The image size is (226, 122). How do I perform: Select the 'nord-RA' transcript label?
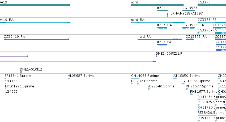138,20
